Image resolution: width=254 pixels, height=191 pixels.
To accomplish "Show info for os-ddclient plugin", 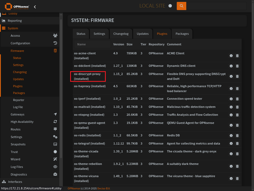I will coord(231,66).
